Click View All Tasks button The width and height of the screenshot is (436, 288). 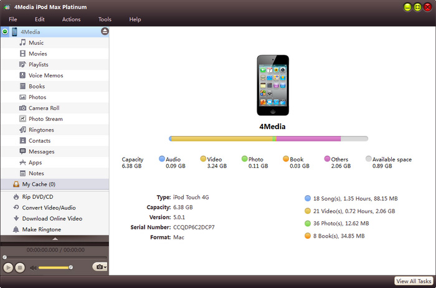pos(414,281)
